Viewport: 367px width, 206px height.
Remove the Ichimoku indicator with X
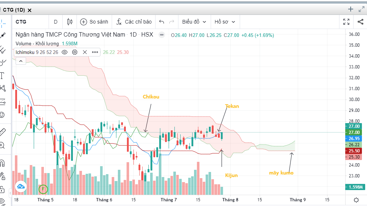pos(85,52)
